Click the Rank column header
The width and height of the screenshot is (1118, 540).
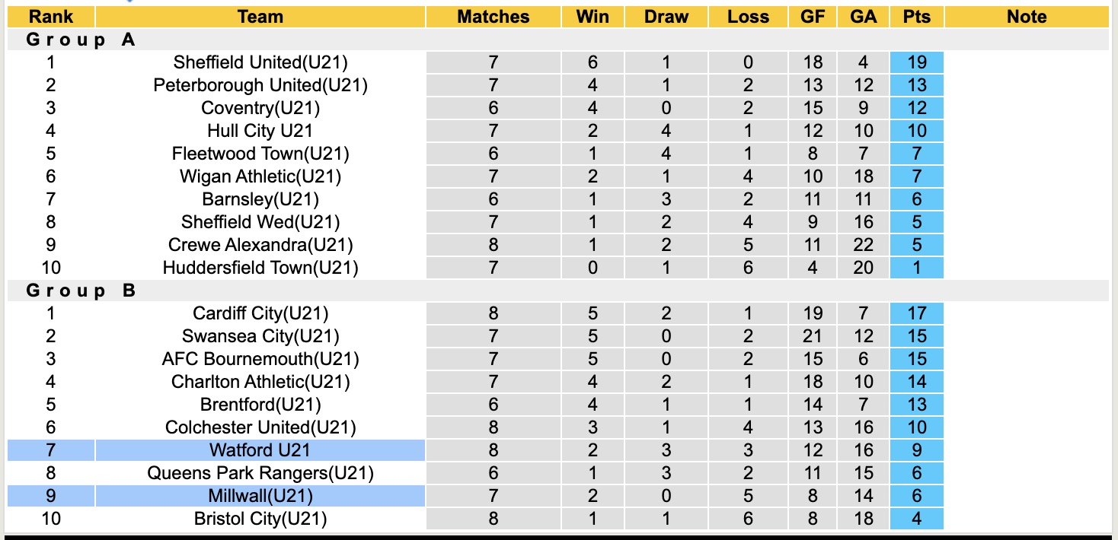51,17
